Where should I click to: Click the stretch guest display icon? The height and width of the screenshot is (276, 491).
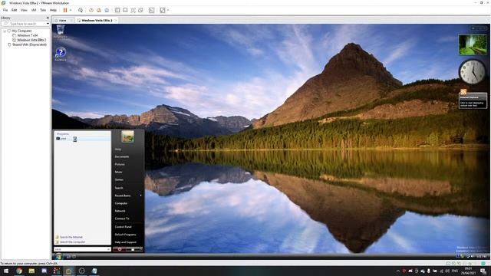pyautogui.click(x=163, y=10)
